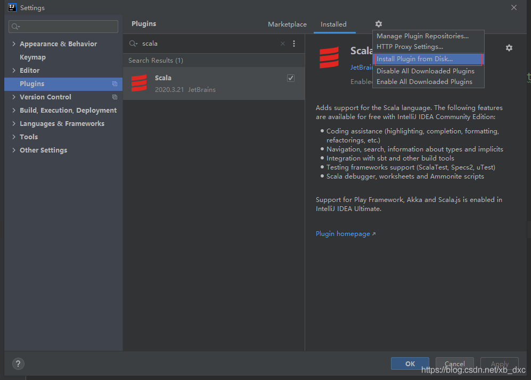The height and width of the screenshot is (380, 531).
Task: Click the copy icon beside Version Control
Action: point(115,97)
